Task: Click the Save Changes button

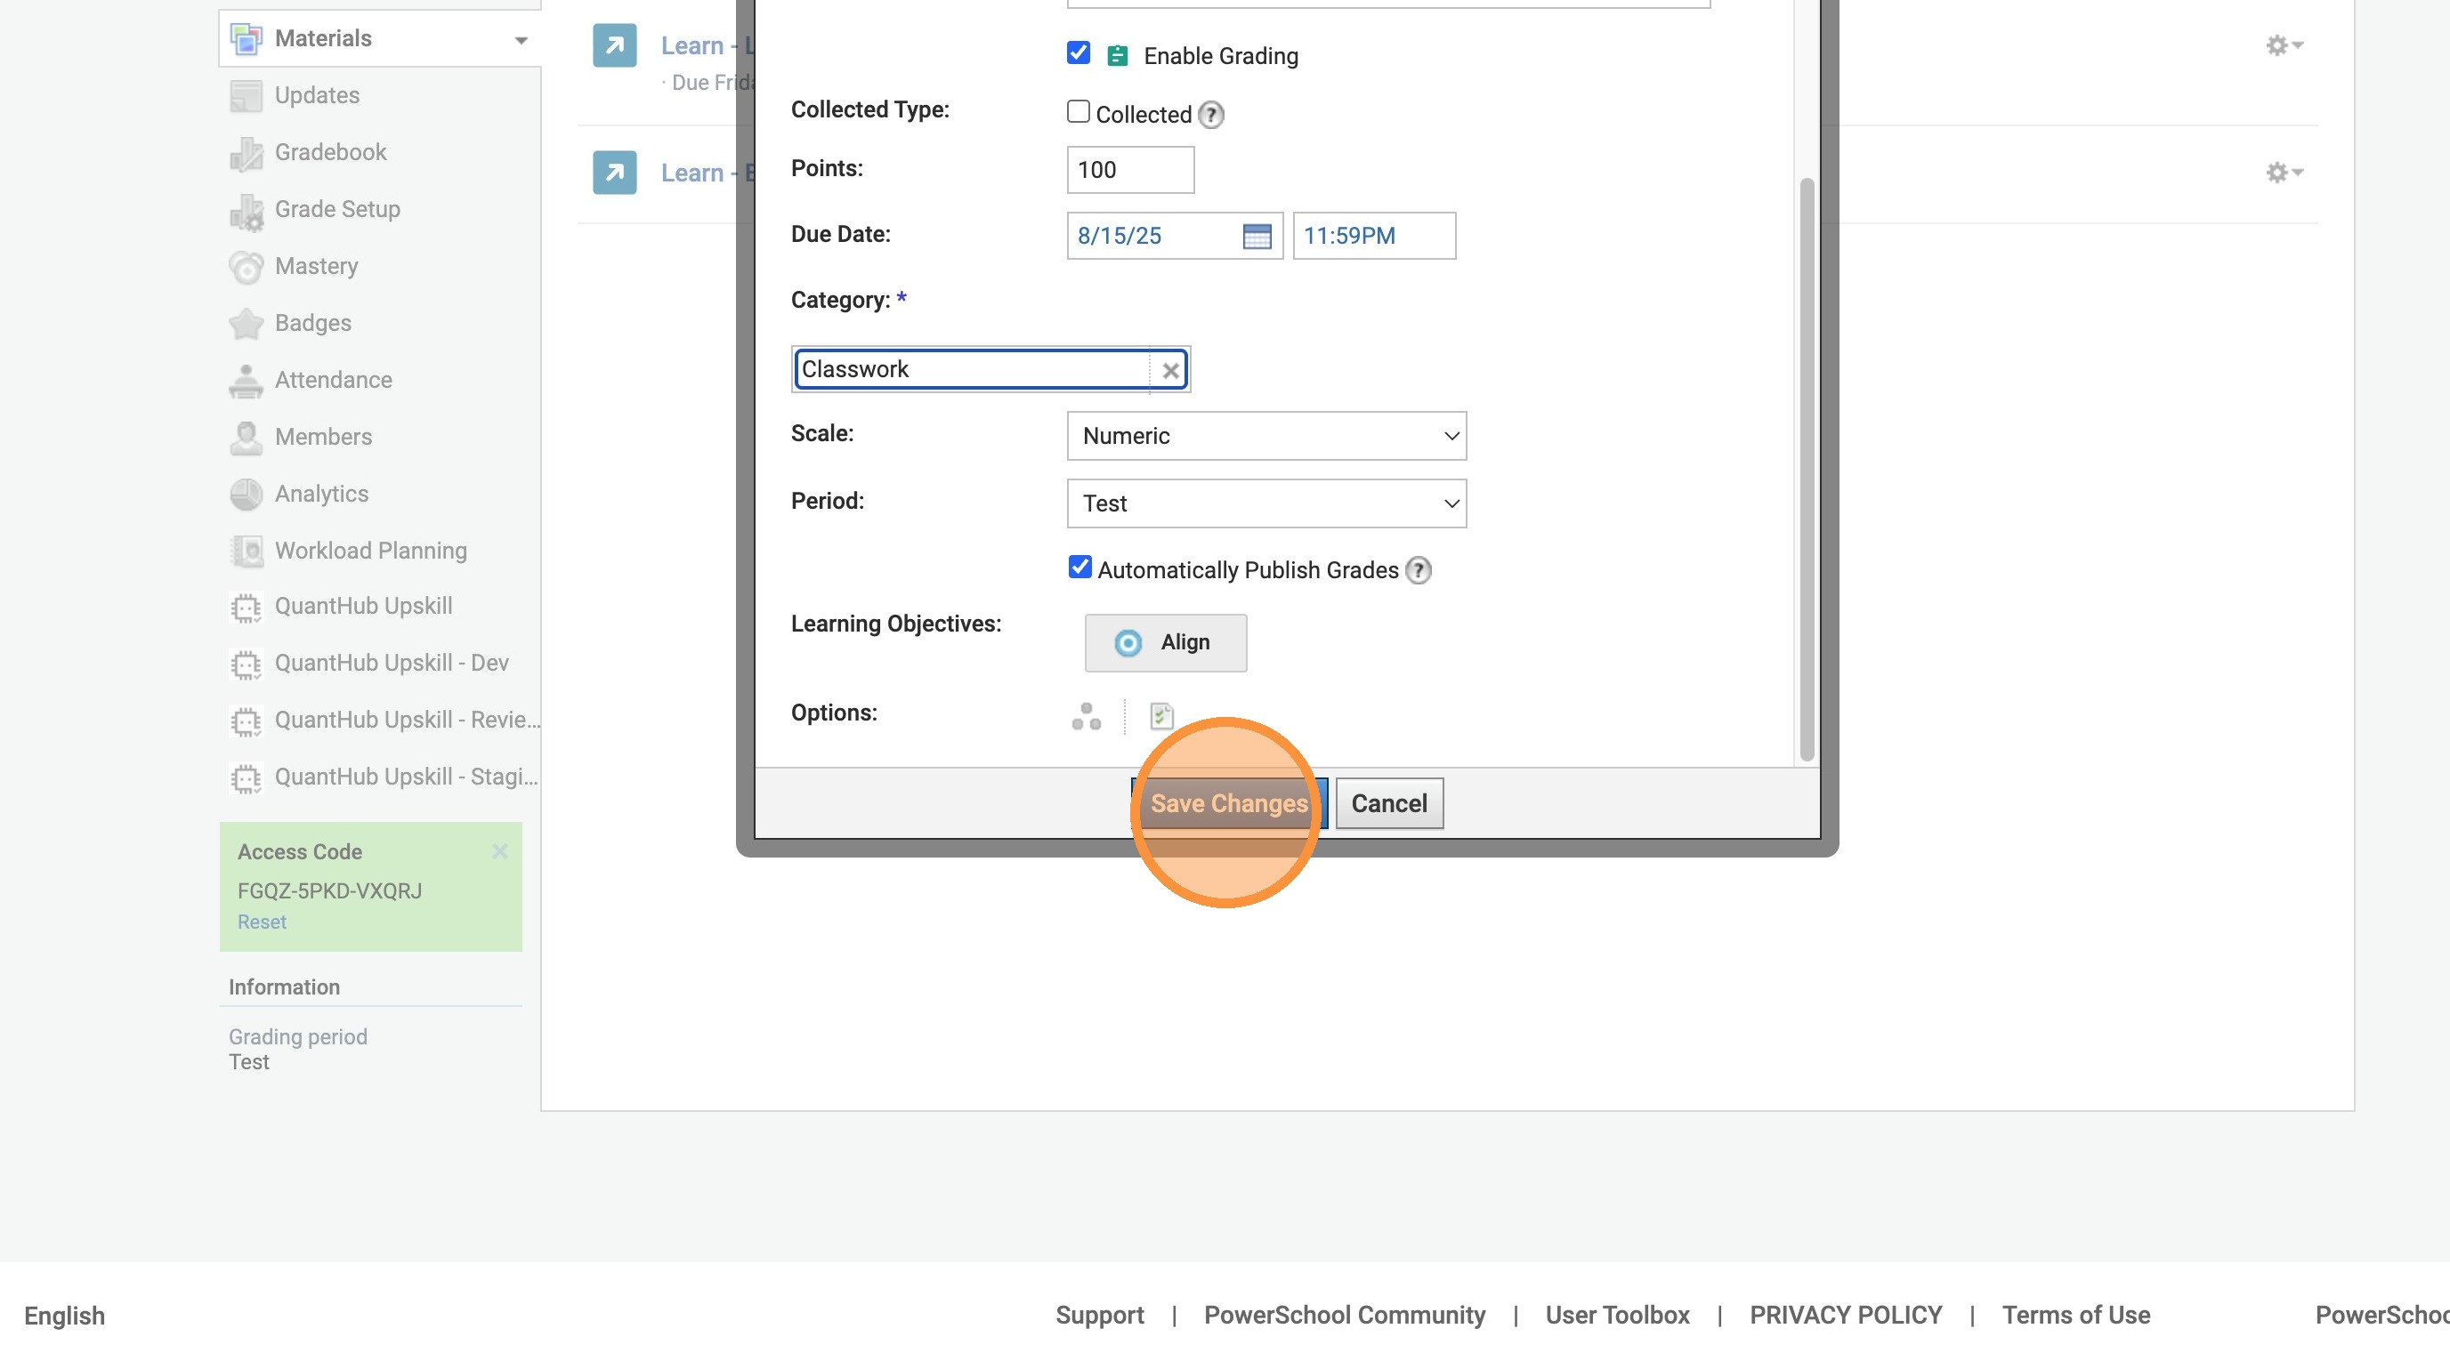Action: click(x=1229, y=803)
